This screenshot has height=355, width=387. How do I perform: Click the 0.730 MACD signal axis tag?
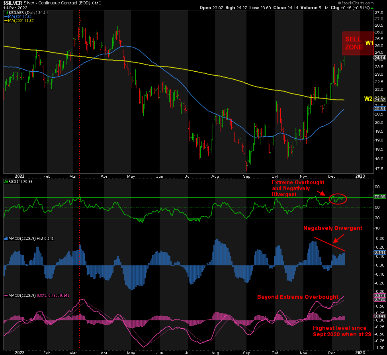point(379,299)
